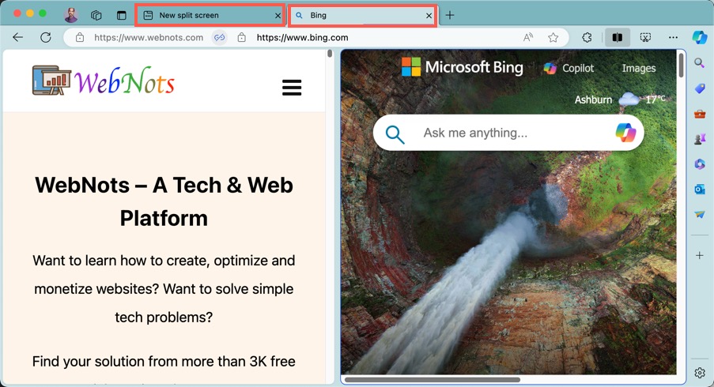Open the Shopping tag sidebar icon

(700, 88)
